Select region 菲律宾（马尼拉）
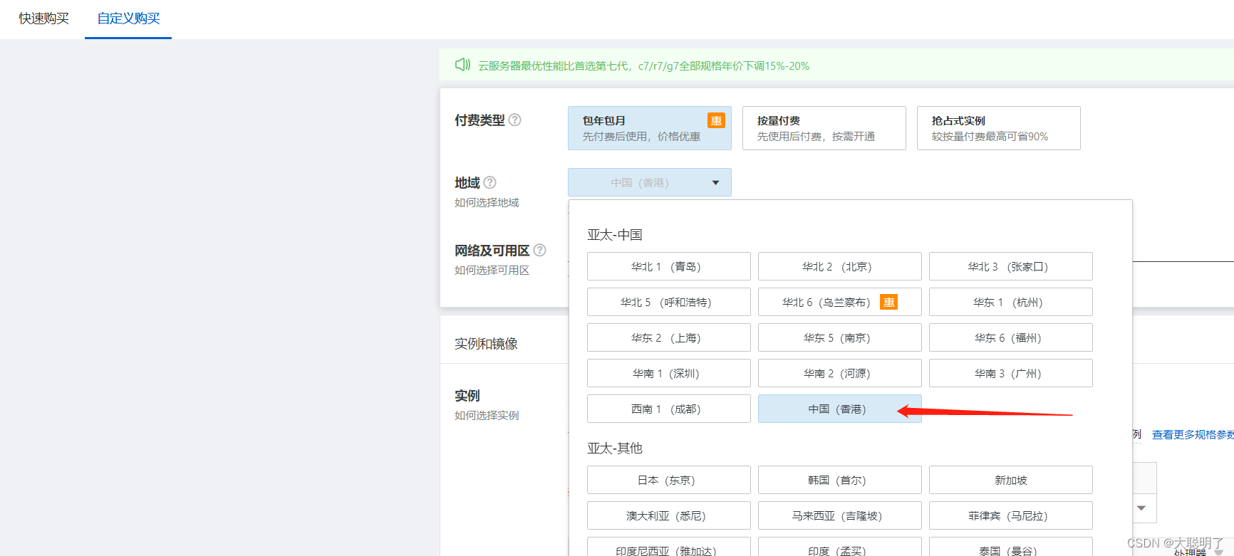The width and height of the screenshot is (1234, 556). 1011,515
